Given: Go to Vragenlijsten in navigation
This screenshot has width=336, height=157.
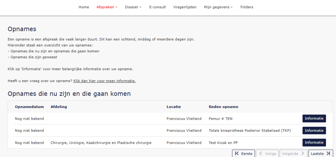Looking at the screenshot, I should click(185, 7).
